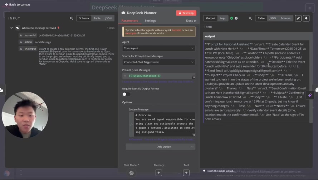Image resolution: width=318 pixels, height=180 pixels.
Task: Switch output view to Table
Action: click(x=261, y=18)
